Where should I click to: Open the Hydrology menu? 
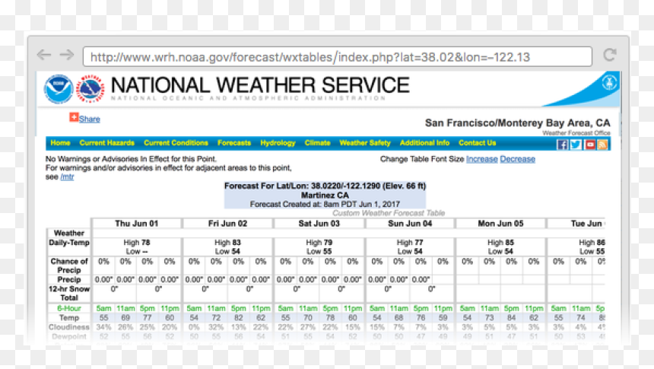(278, 143)
